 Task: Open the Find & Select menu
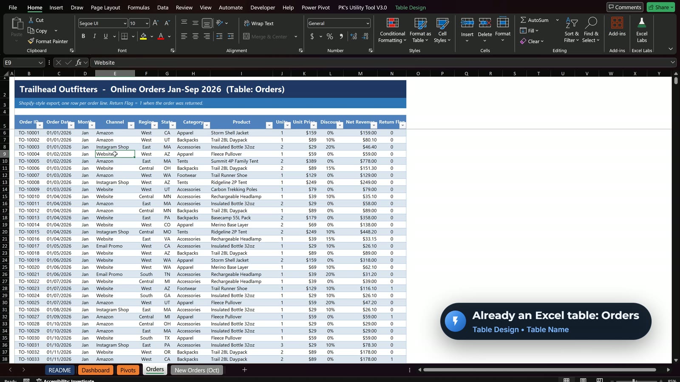(591, 30)
